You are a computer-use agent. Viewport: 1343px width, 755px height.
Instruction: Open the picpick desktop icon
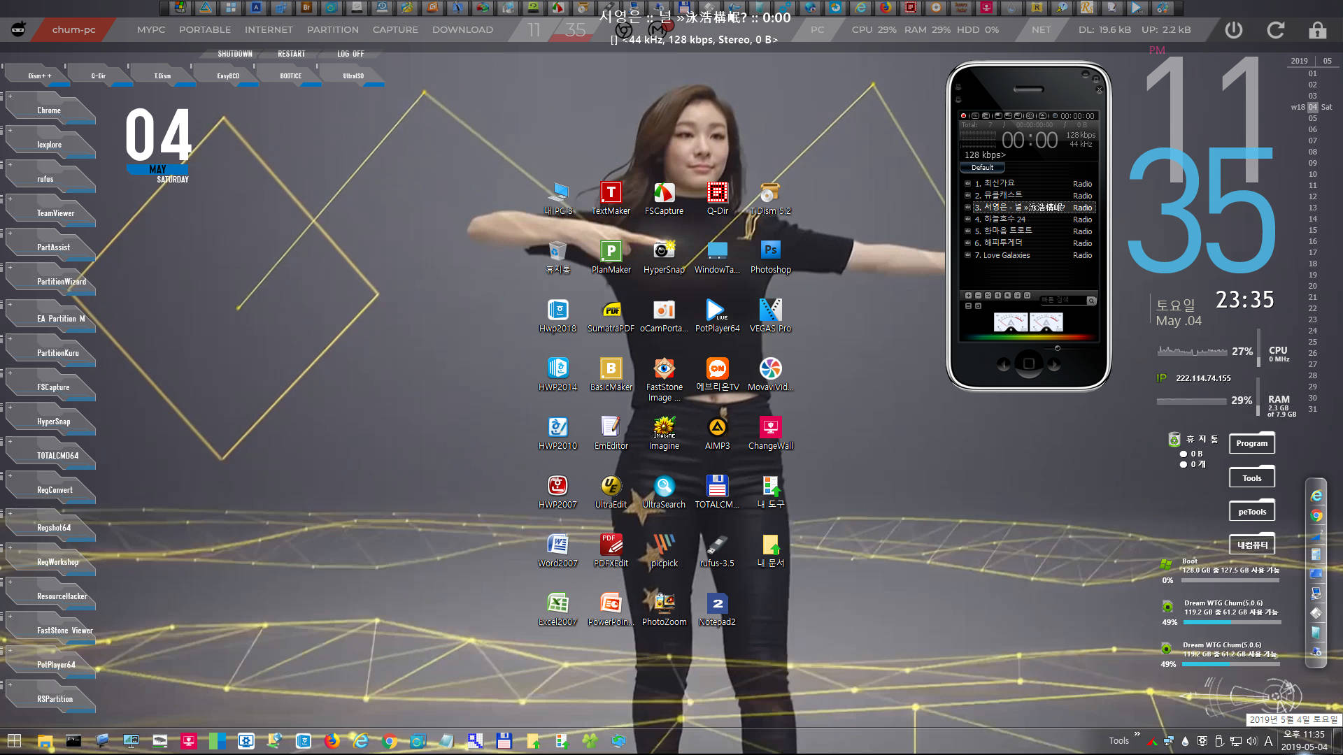664,551
